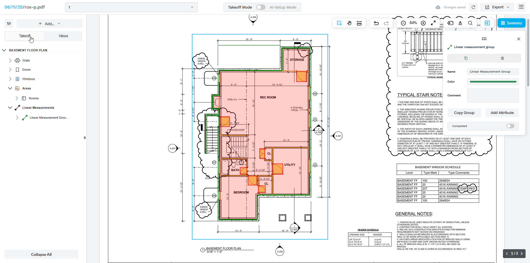Refresh using the circular arrow icon

473,7
